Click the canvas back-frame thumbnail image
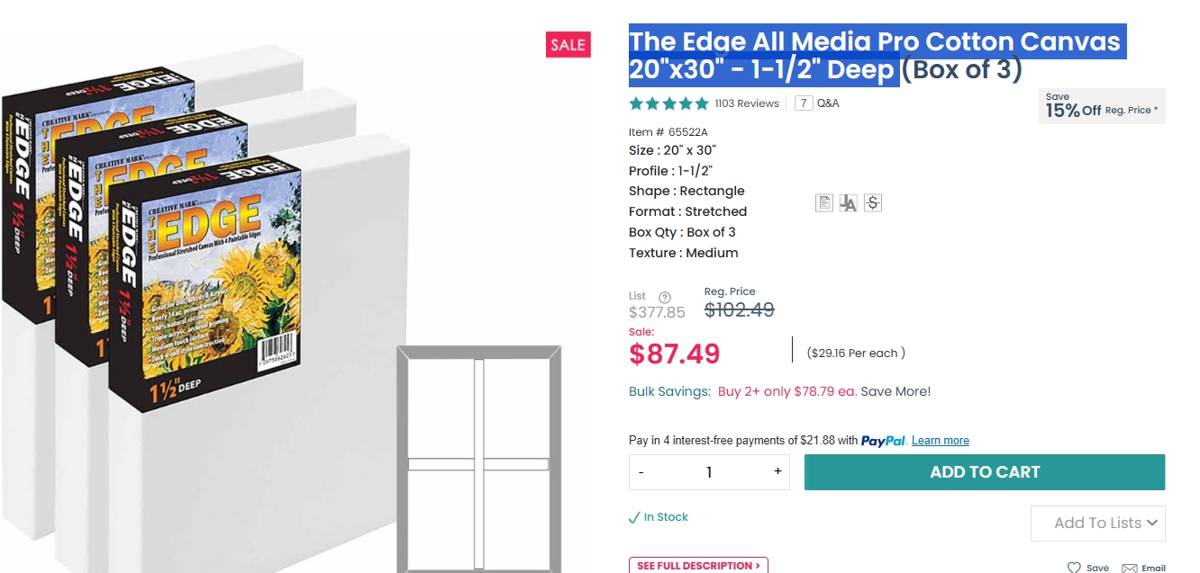Image resolution: width=1200 pixels, height=573 pixels. (x=478, y=459)
